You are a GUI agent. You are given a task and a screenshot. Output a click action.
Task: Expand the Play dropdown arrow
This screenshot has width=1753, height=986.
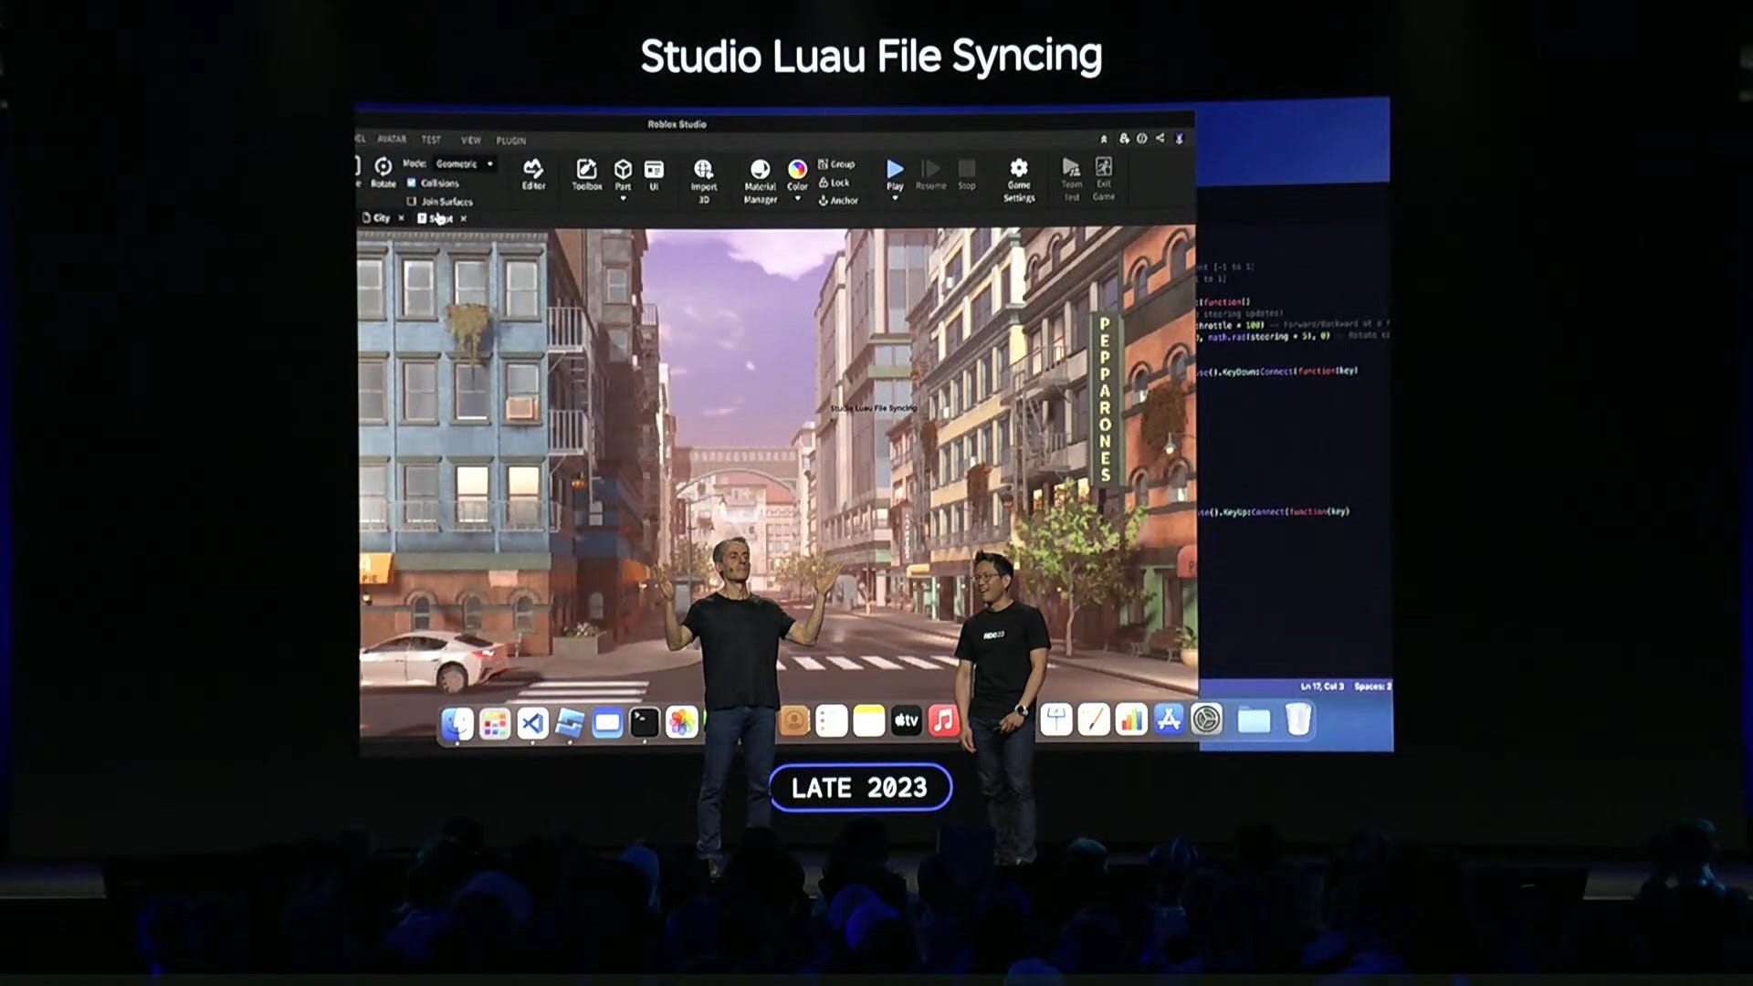click(x=895, y=198)
